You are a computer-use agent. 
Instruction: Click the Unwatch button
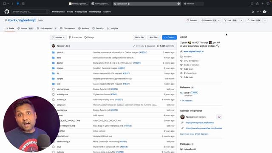coord(209,20)
